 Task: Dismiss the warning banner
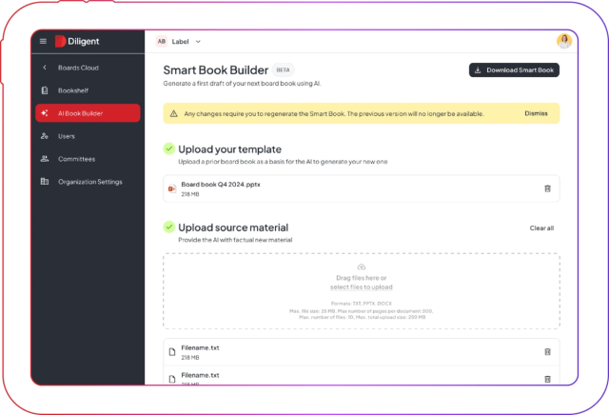[536, 113]
